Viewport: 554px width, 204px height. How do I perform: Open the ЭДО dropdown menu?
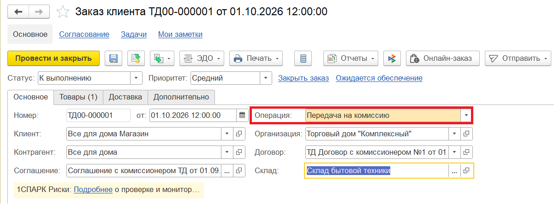[202, 58]
